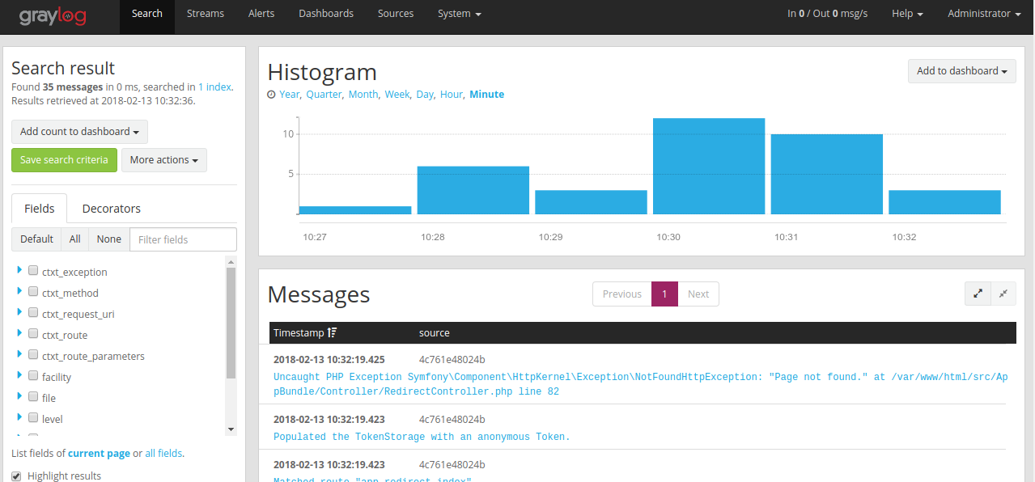The image size is (1035, 482).
Task: Click the Graylog logo
Action: (x=52, y=15)
